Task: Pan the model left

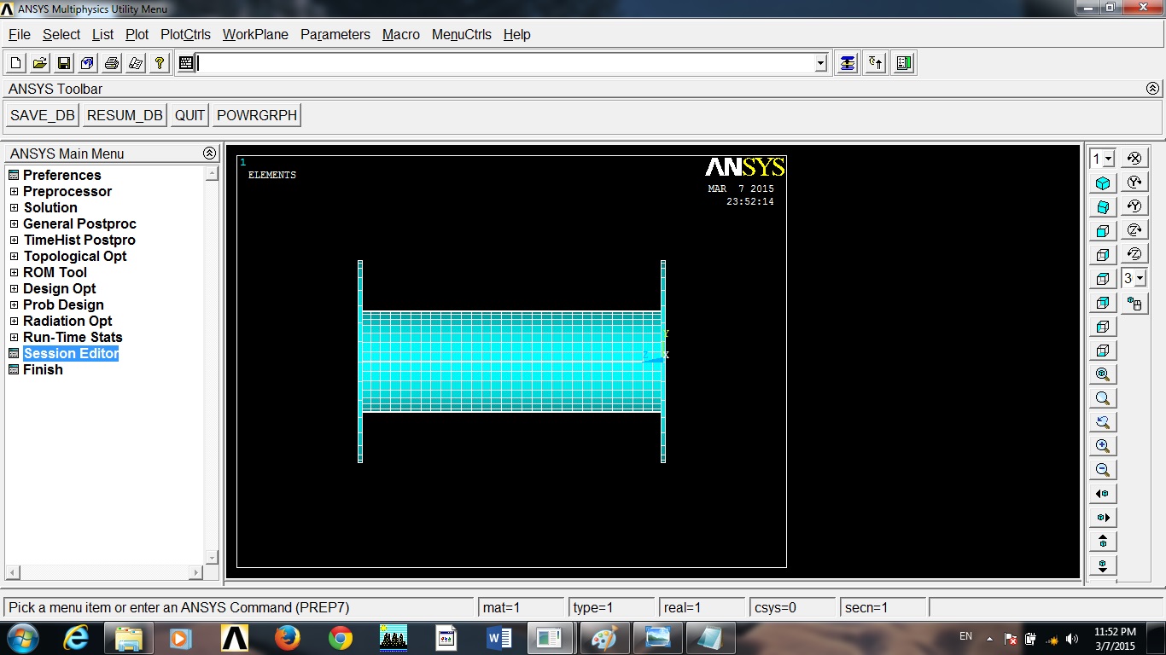Action: [x=1103, y=494]
